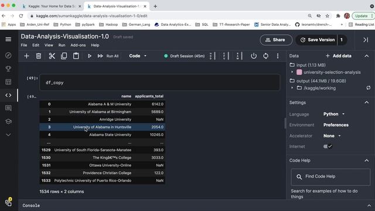Expand more sidebar items chevron
The height and width of the screenshot is (211, 375).
point(8,135)
